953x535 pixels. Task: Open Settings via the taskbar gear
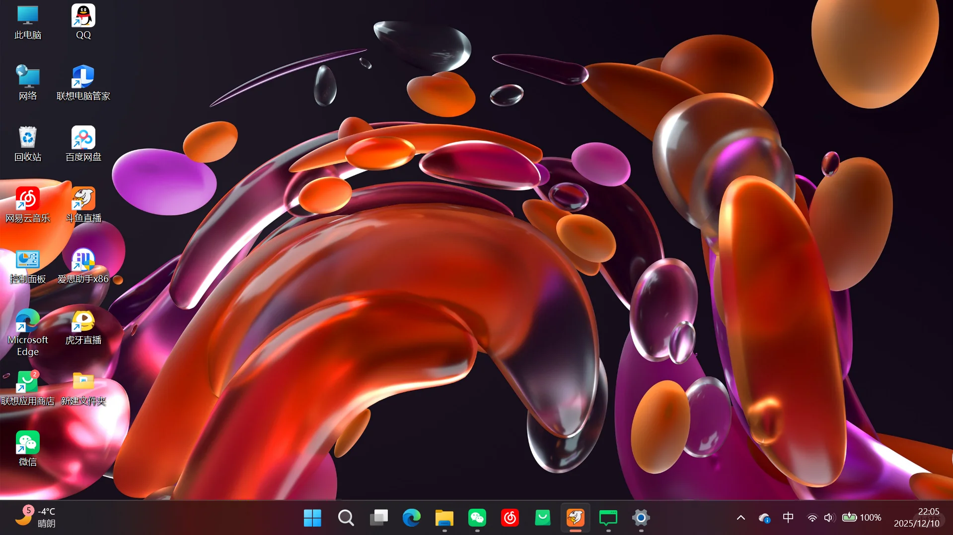[x=640, y=517]
